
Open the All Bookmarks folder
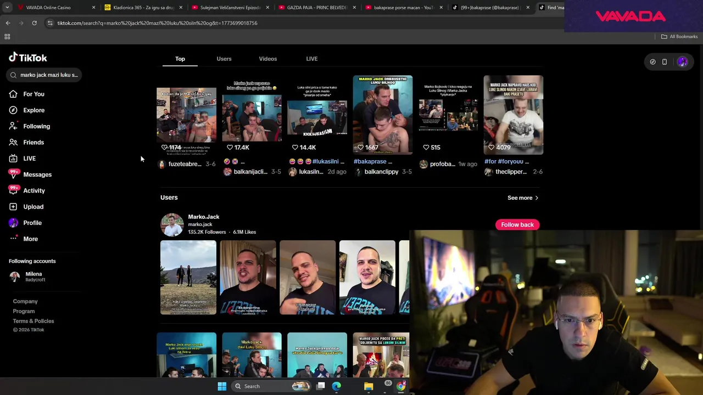pyautogui.click(x=679, y=37)
